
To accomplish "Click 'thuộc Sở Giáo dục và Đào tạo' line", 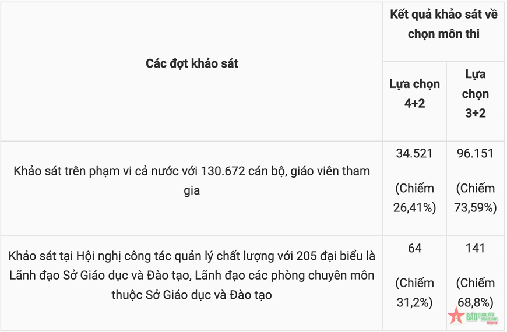I will [x=192, y=295].
